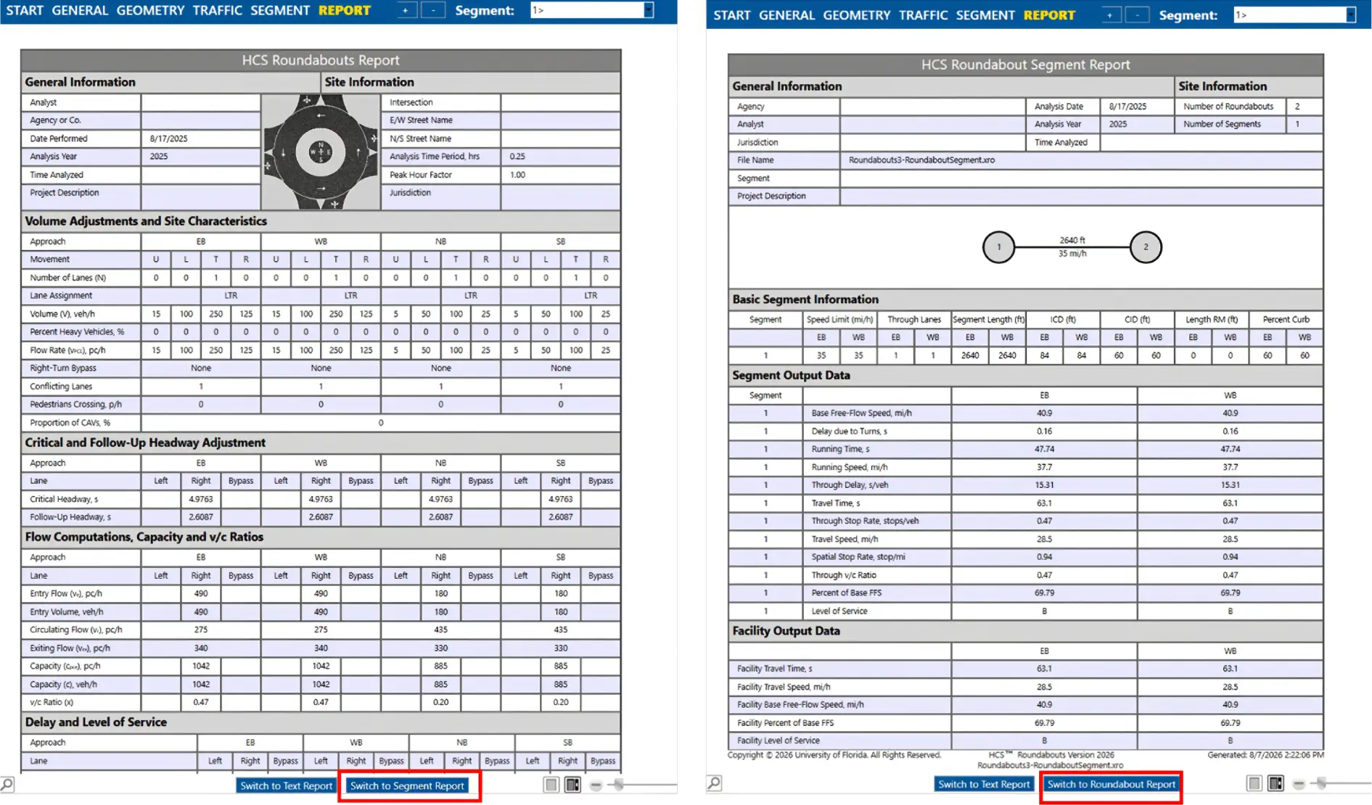Select Date Performed value '8/17/2025' in Roundabouts Report
The image size is (1372, 805).
click(168, 139)
